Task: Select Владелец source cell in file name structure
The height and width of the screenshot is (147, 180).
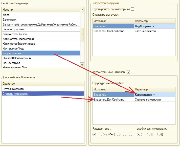Action: (113, 95)
